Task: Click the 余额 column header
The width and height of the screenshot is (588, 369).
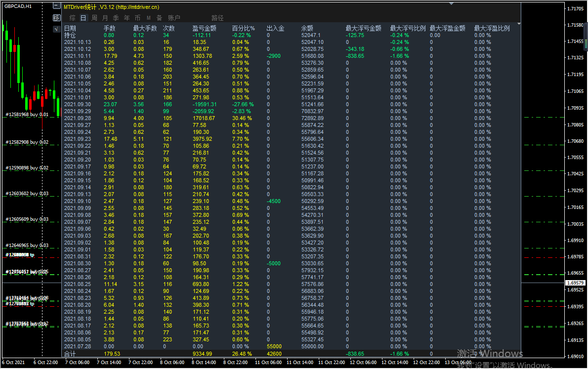Action: click(307, 28)
